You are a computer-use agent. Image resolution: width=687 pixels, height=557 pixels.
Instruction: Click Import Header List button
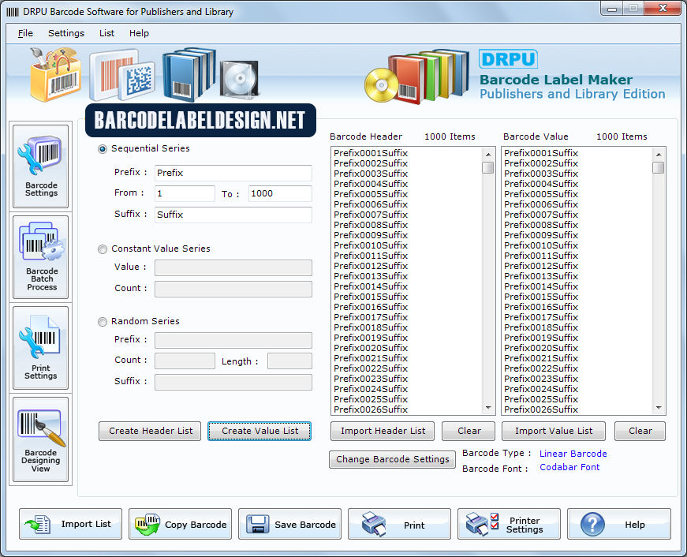tap(383, 431)
